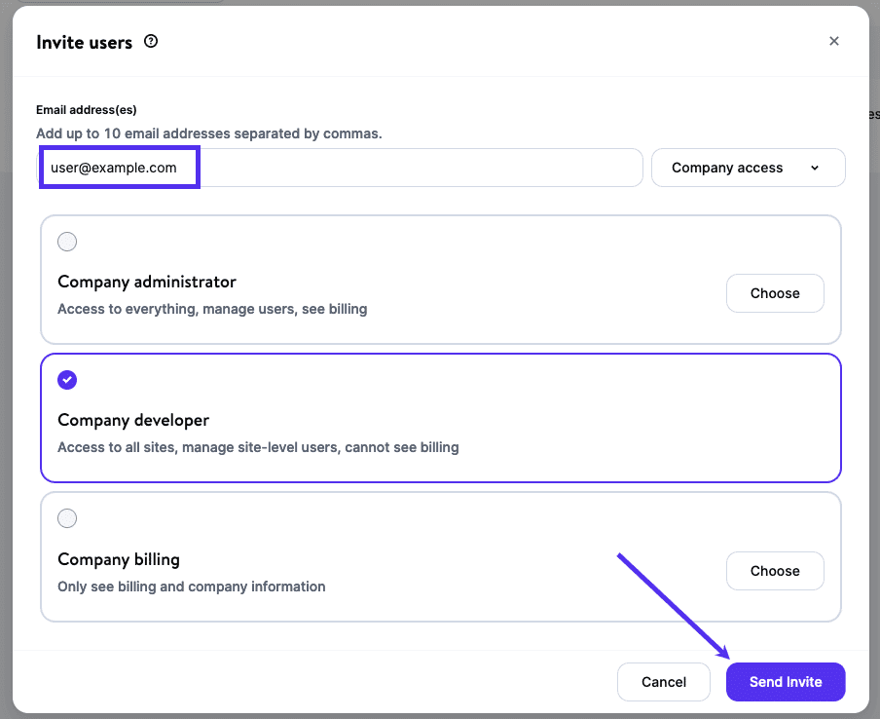Click Choose for Company administrator role
Image resolution: width=880 pixels, height=719 pixels.
click(775, 292)
